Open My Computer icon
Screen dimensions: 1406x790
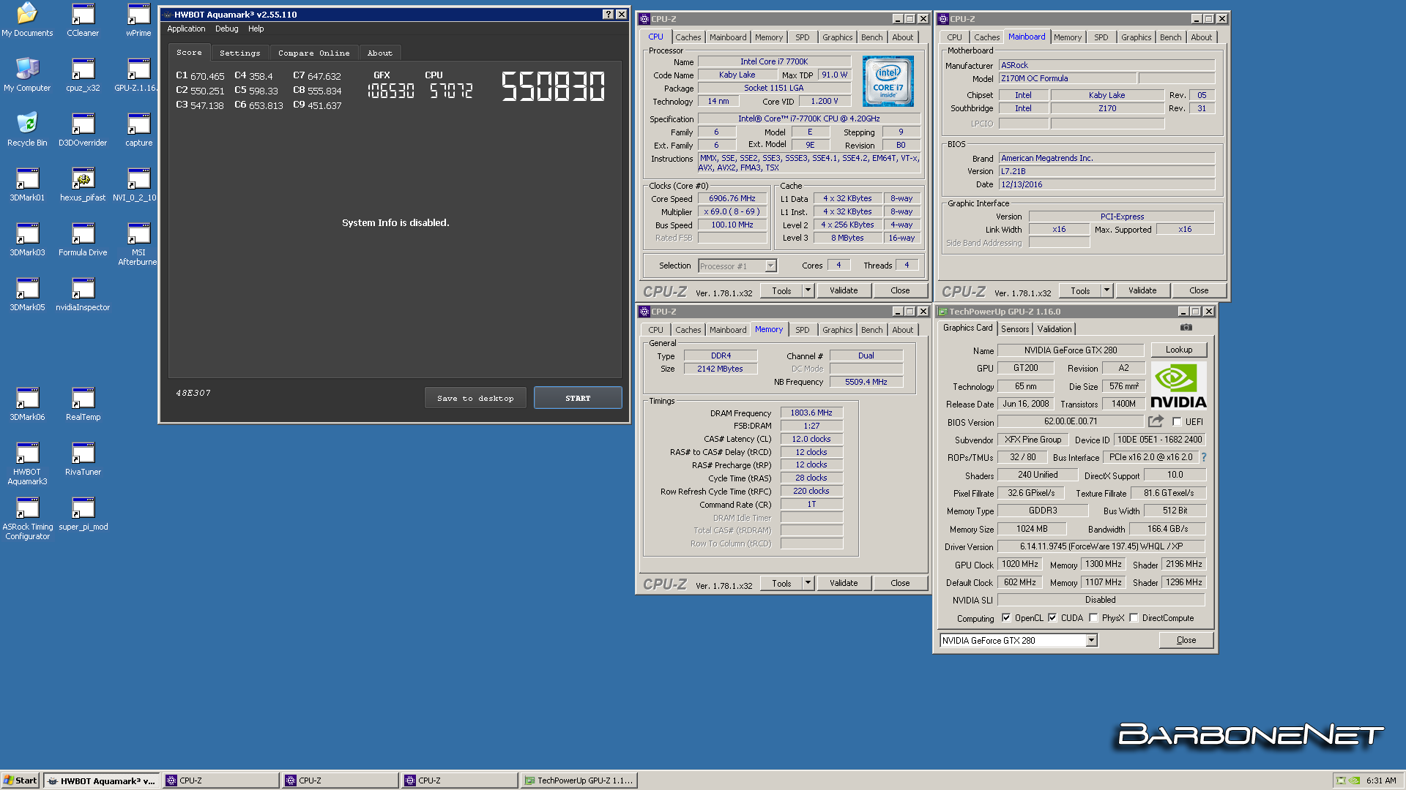click(x=27, y=75)
